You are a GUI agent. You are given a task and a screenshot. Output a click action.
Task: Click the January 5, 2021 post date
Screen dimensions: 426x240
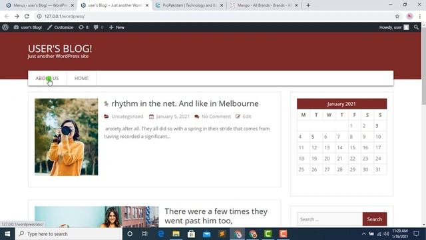tap(172, 117)
